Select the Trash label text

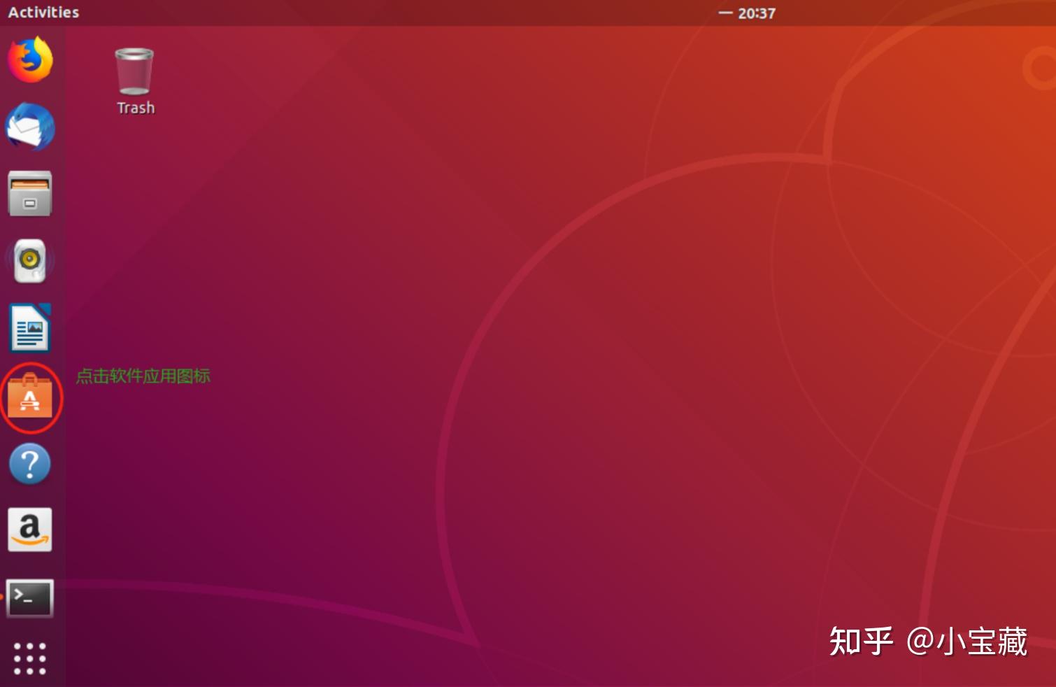click(134, 107)
